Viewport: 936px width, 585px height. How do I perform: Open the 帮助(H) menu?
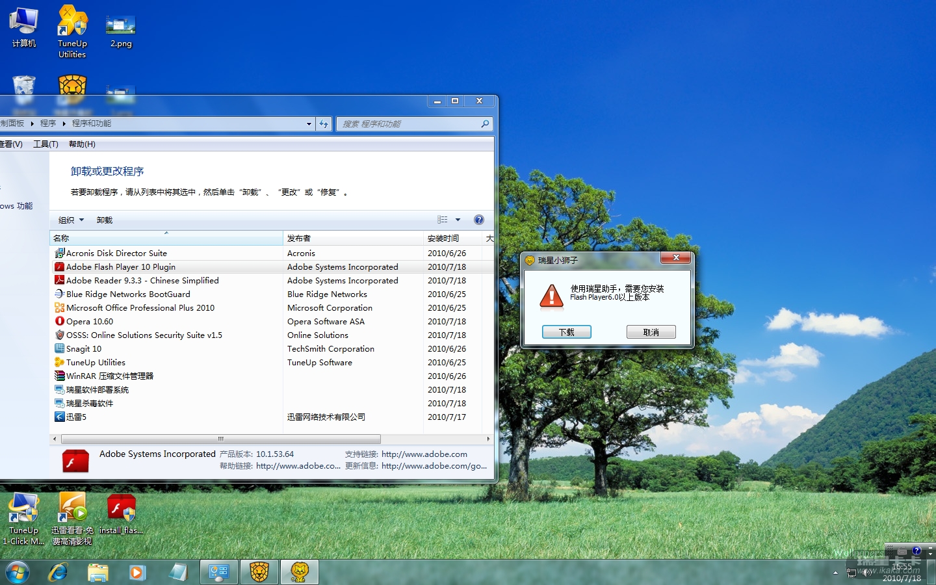[x=82, y=144]
